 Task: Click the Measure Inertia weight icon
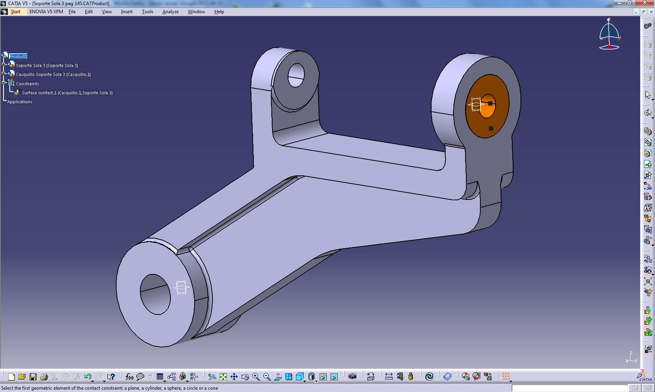[411, 377]
